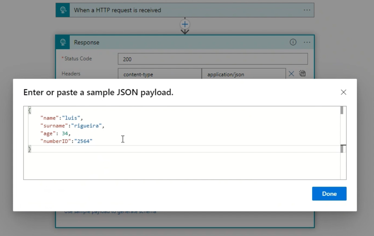
Task: Open the Response action ellipsis menu
Action: tap(307, 42)
